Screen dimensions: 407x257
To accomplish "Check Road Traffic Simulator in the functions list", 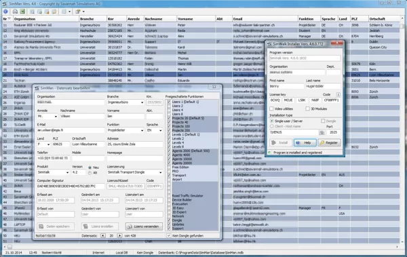I will [169, 196].
